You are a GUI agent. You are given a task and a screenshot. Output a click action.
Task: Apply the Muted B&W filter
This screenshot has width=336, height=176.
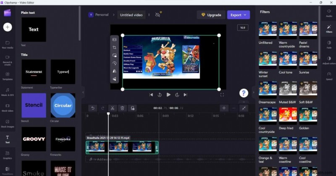pyautogui.click(x=288, y=90)
